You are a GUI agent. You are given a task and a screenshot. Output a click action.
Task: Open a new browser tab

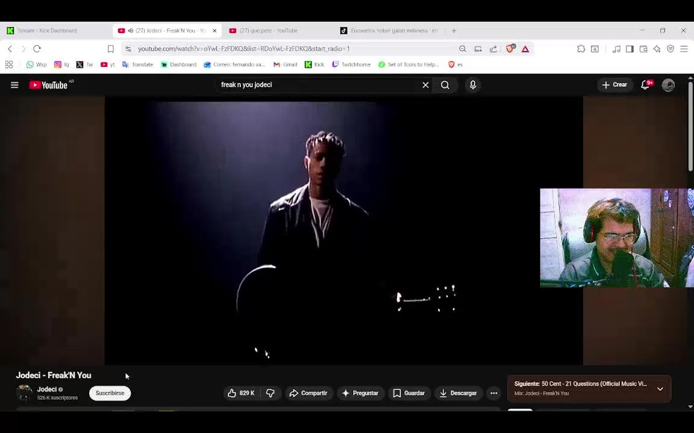click(454, 31)
